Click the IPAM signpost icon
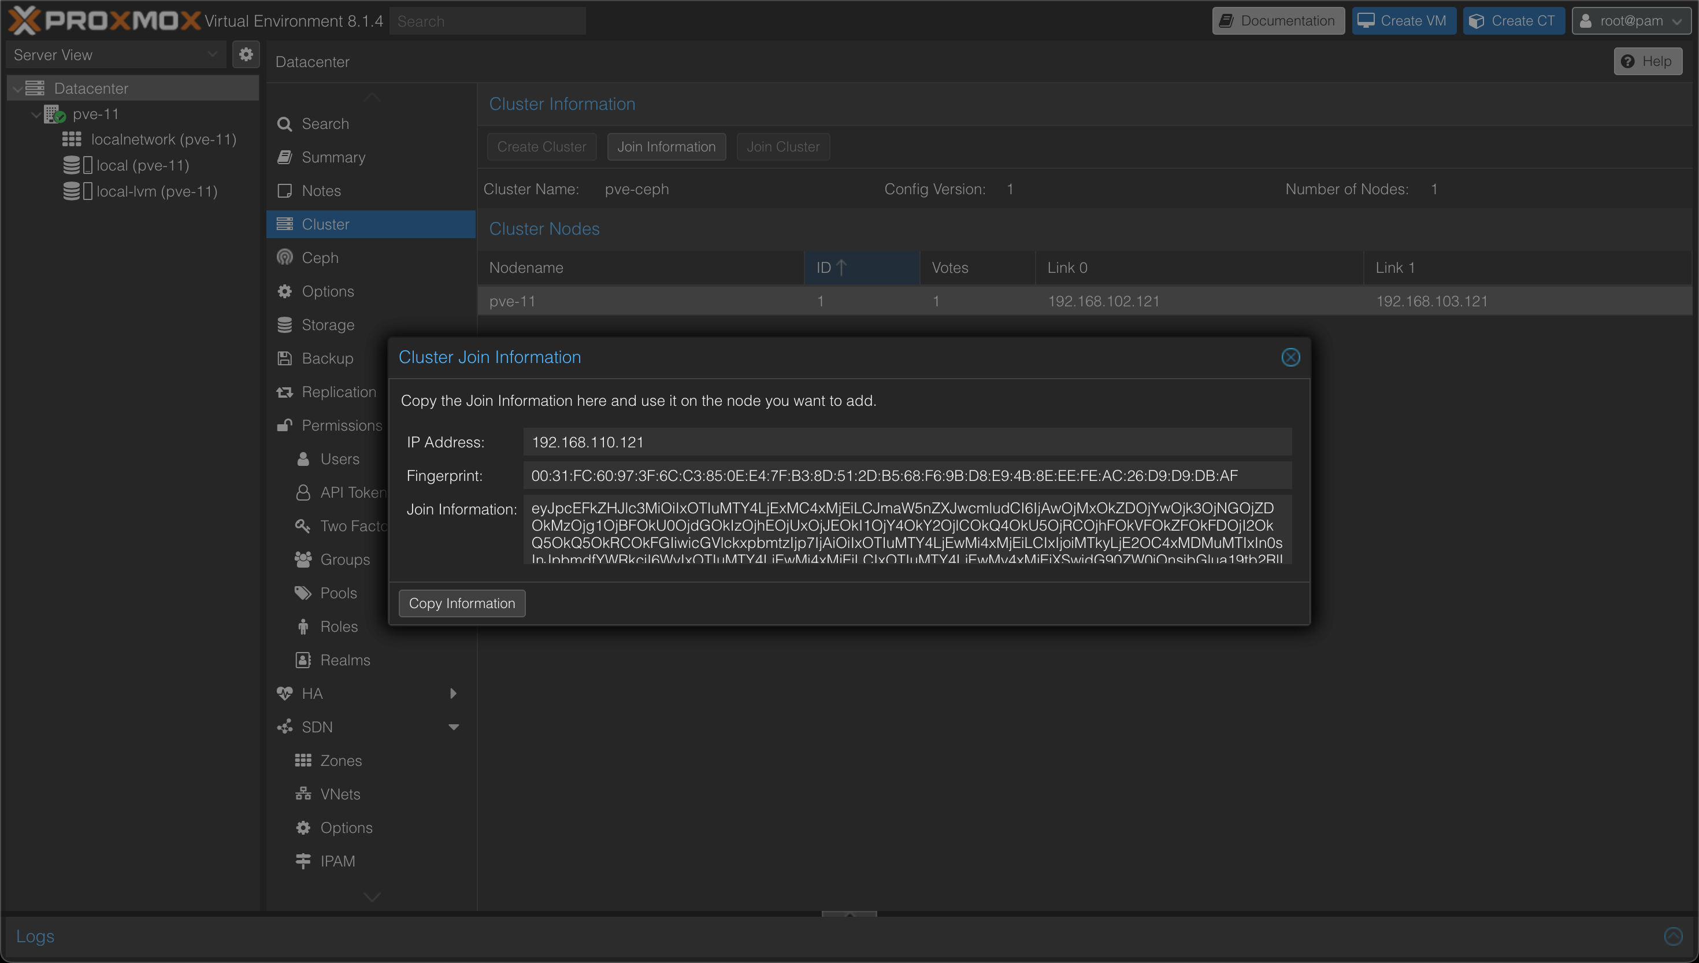The image size is (1699, 963). click(x=303, y=861)
